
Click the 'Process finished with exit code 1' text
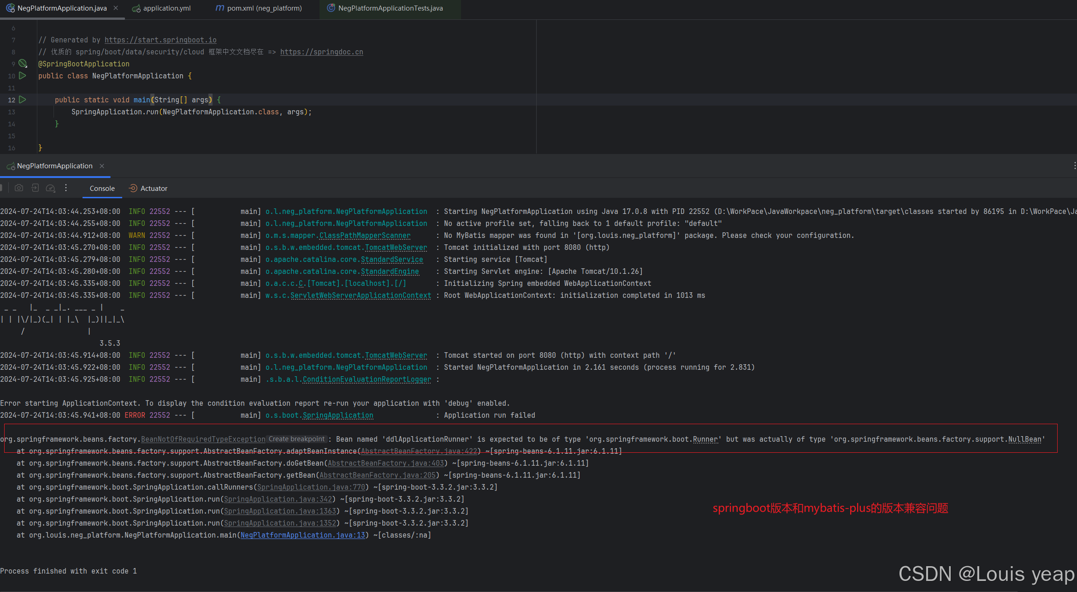point(69,571)
